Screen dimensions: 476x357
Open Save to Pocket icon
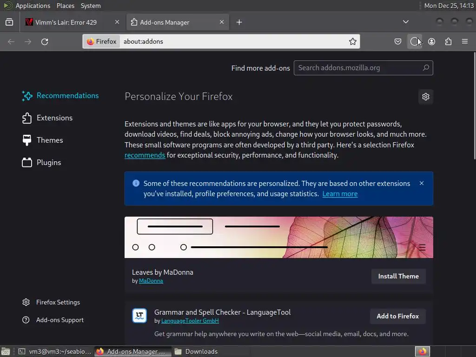[398, 41]
